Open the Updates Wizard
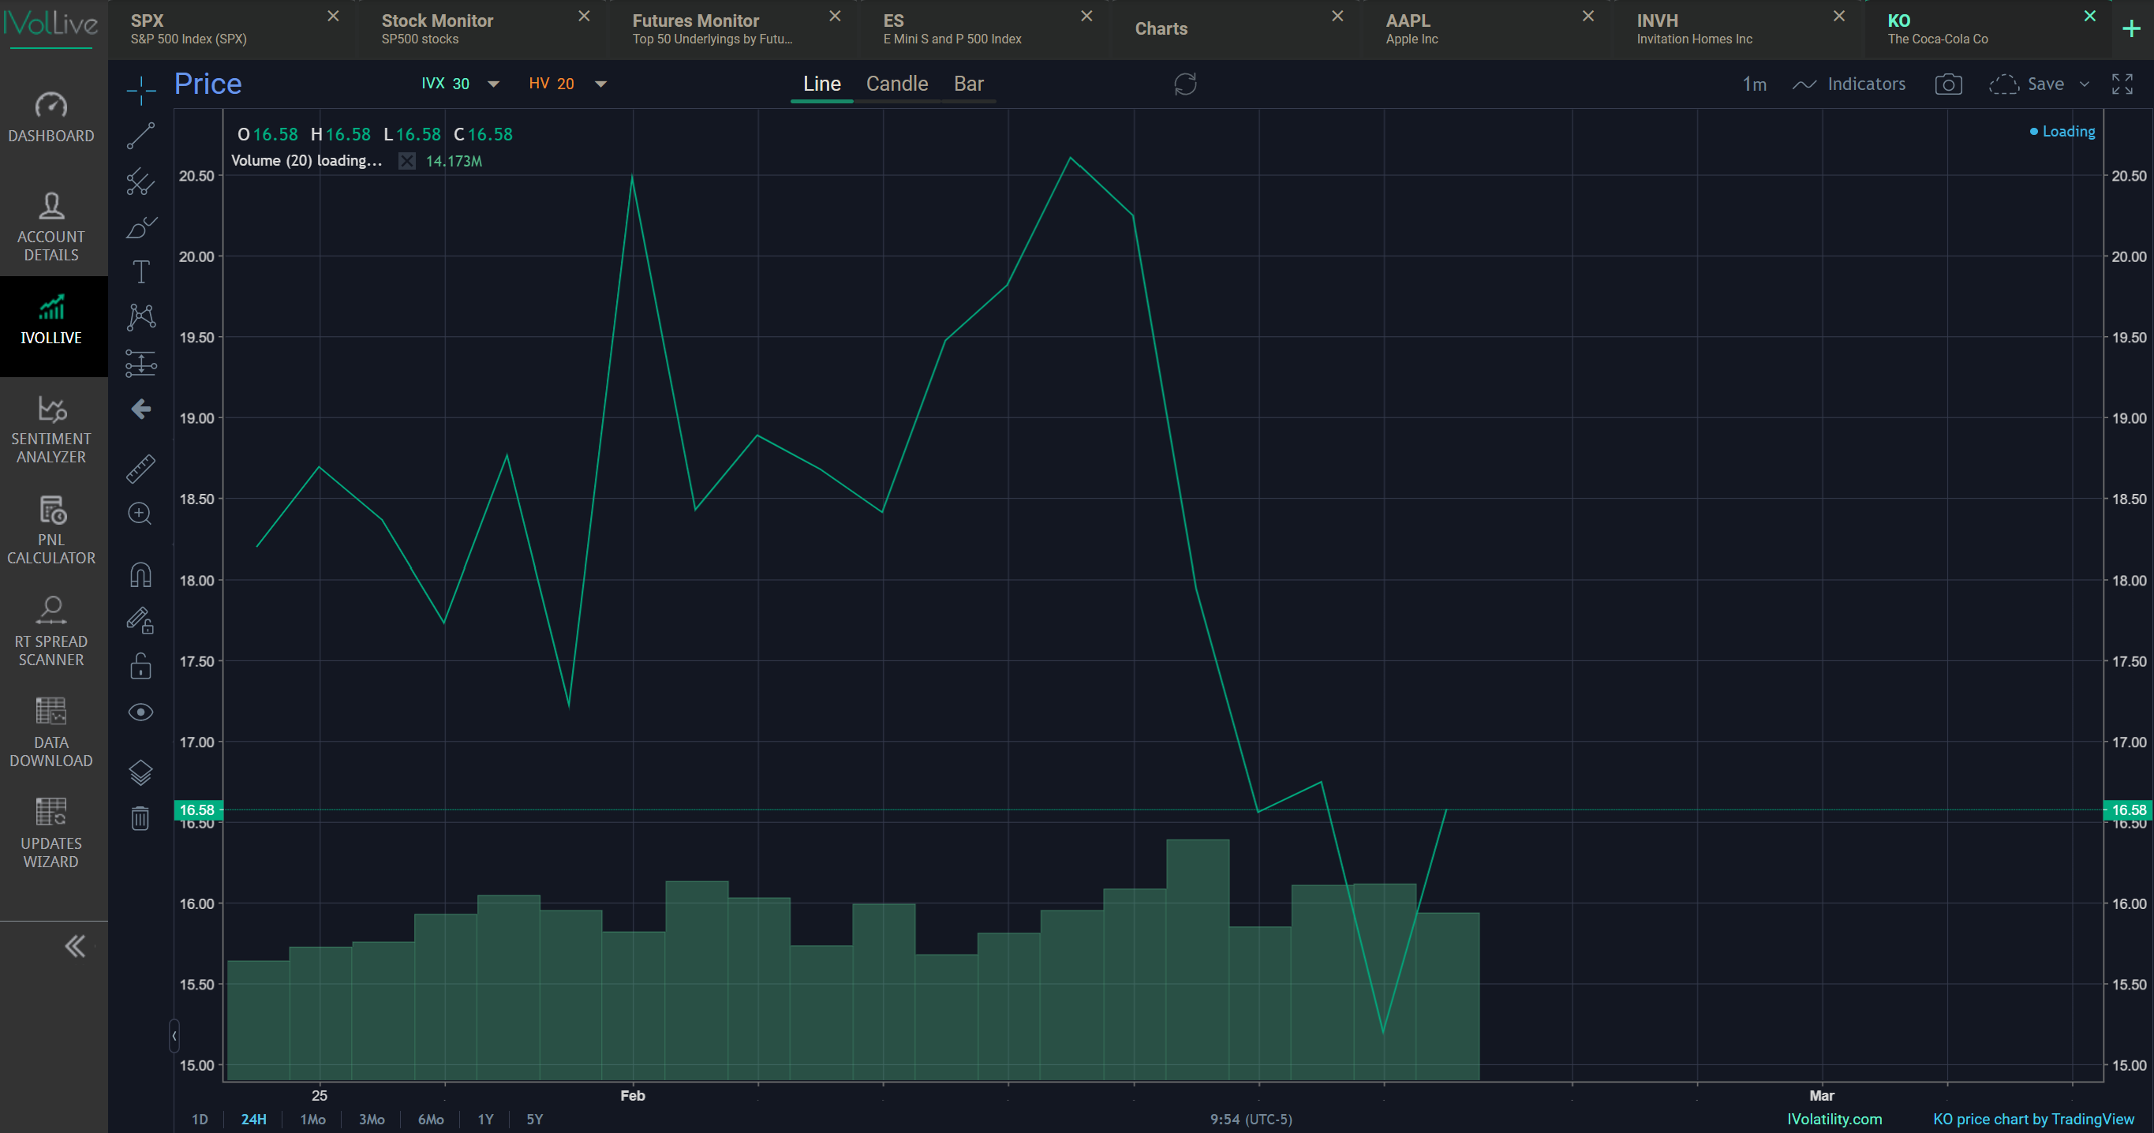The width and height of the screenshot is (2154, 1133). [x=51, y=833]
